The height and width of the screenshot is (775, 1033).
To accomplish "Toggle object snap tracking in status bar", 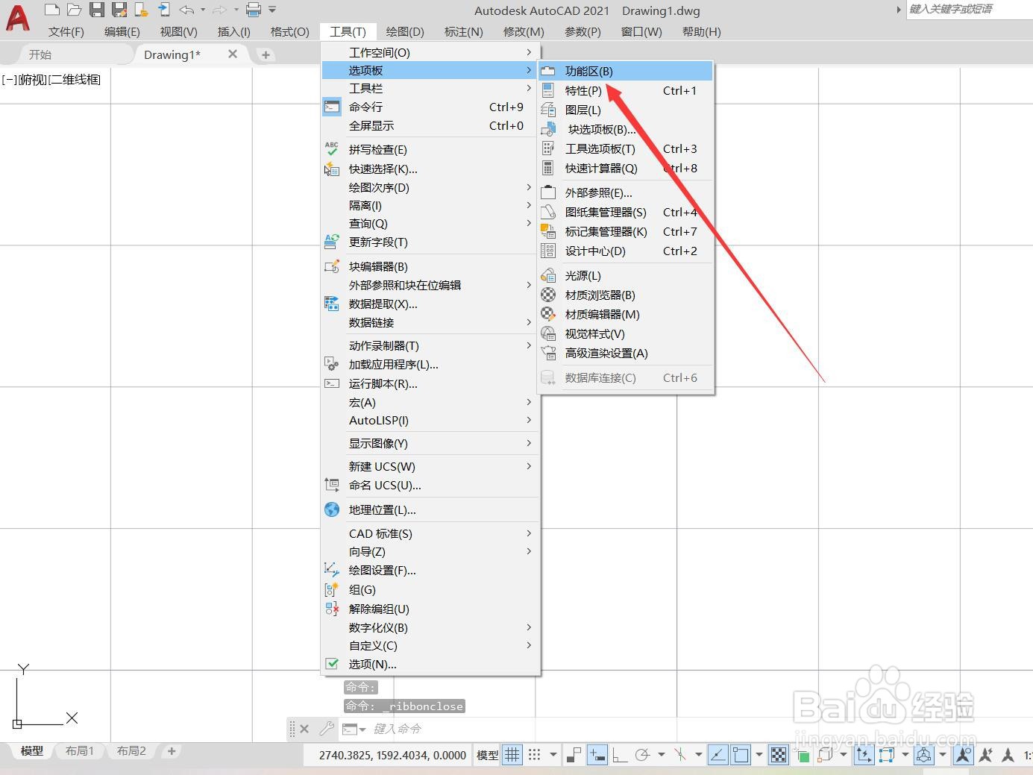I will (718, 755).
